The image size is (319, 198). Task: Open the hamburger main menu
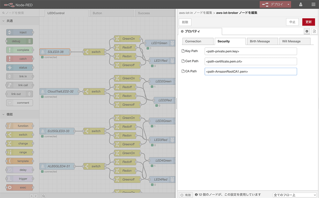[x=314, y=4]
